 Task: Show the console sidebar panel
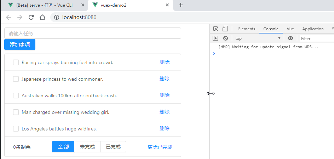pyautogui.click(x=215, y=38)
